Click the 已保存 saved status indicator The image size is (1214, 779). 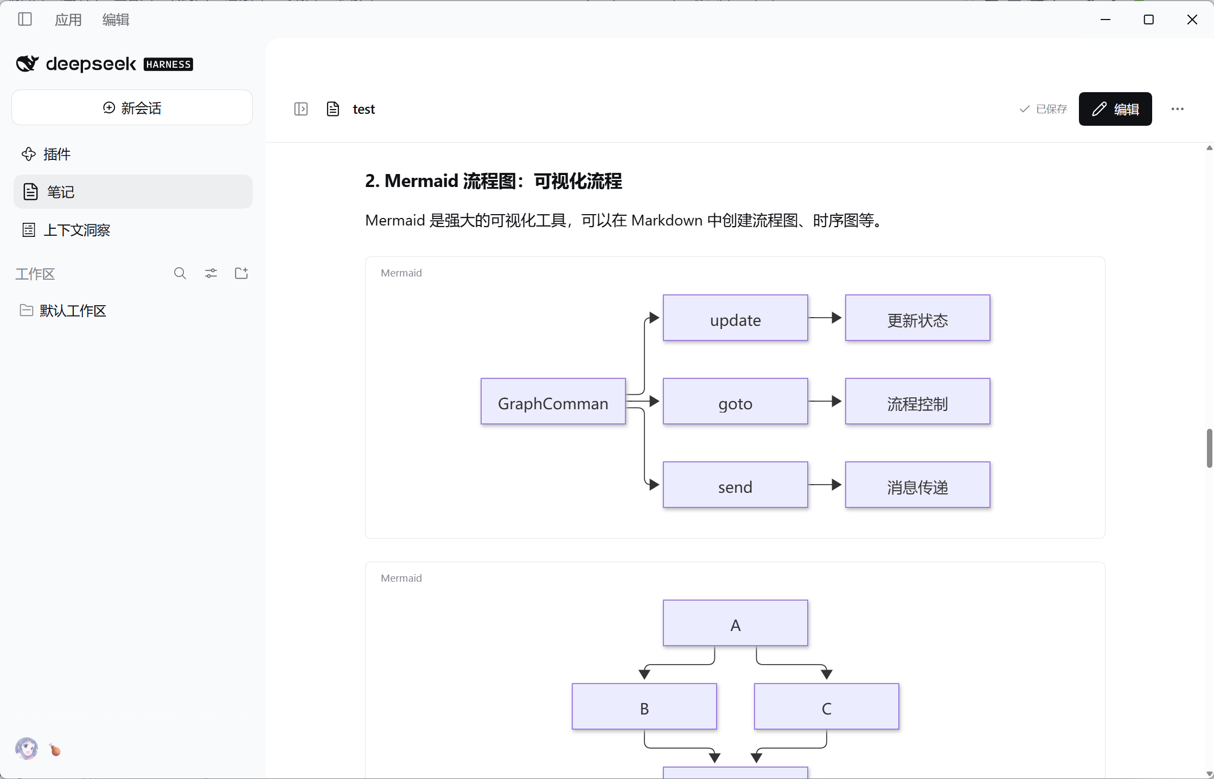(1043, 109)
